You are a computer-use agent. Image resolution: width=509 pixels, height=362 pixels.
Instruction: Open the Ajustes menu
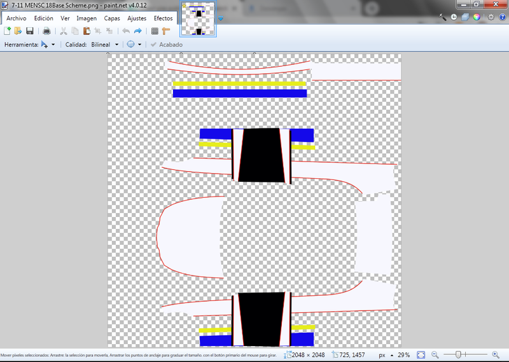(137, 18)
